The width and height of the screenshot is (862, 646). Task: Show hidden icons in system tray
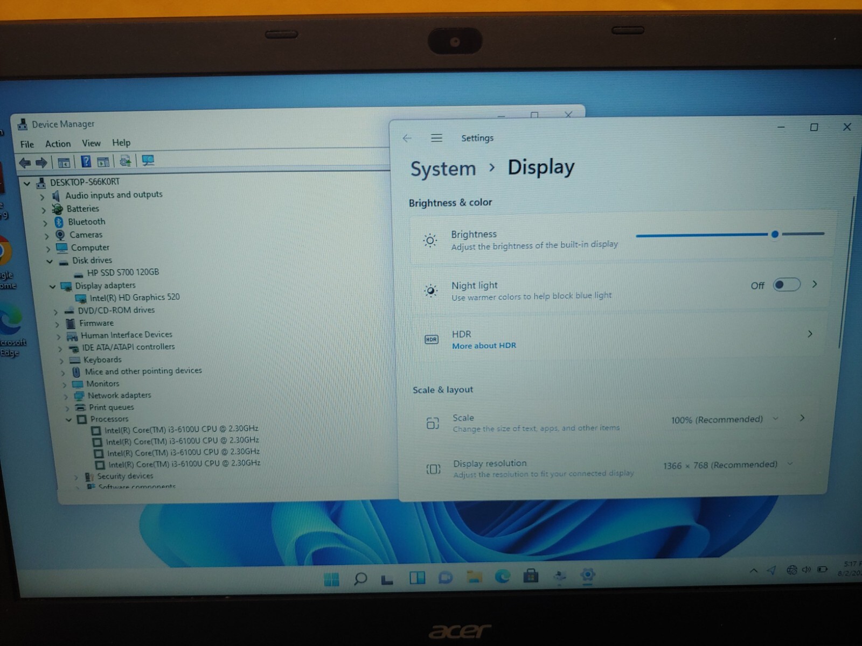753,571
